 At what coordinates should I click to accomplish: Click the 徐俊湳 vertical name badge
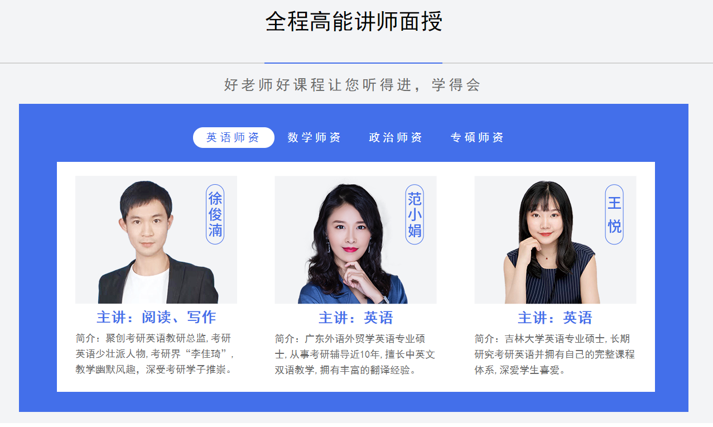pos(215,214)
